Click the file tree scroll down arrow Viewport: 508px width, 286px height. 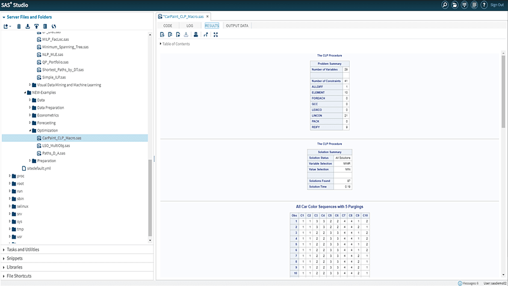pos(150,241)
